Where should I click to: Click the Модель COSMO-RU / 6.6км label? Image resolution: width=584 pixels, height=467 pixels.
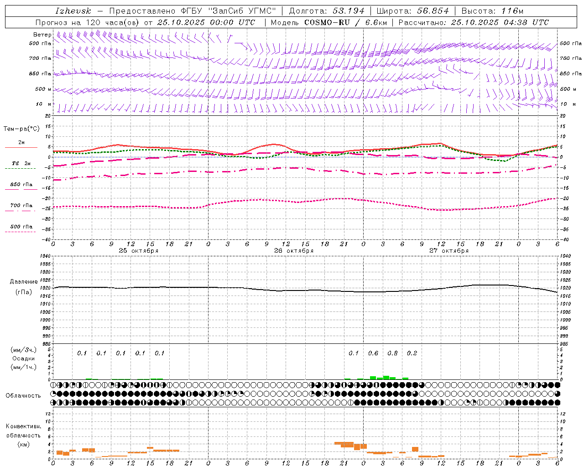329,22
